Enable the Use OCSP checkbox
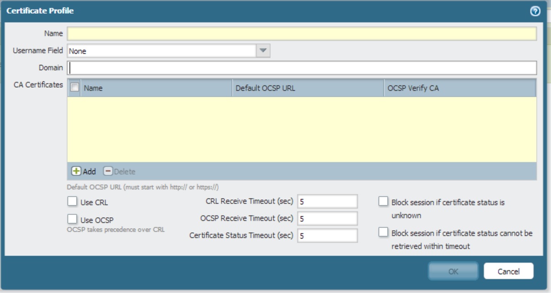The height and width of the screenshot is (293, 551). 72,219
